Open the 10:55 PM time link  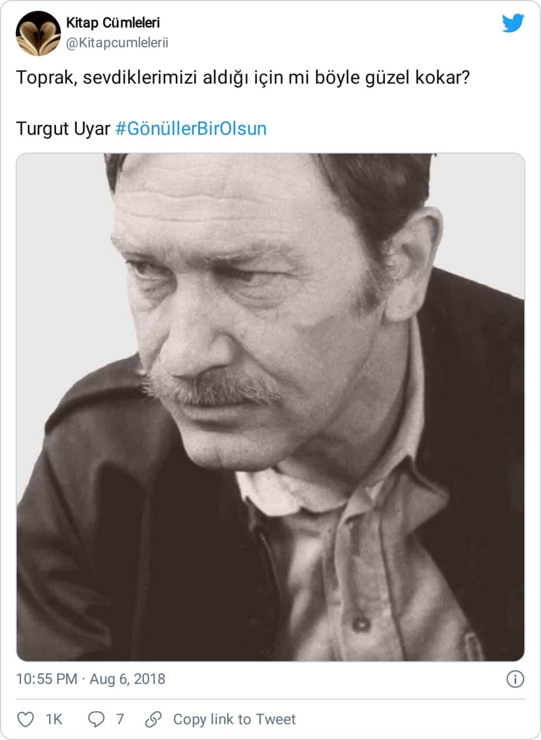[x=47, y=679]
